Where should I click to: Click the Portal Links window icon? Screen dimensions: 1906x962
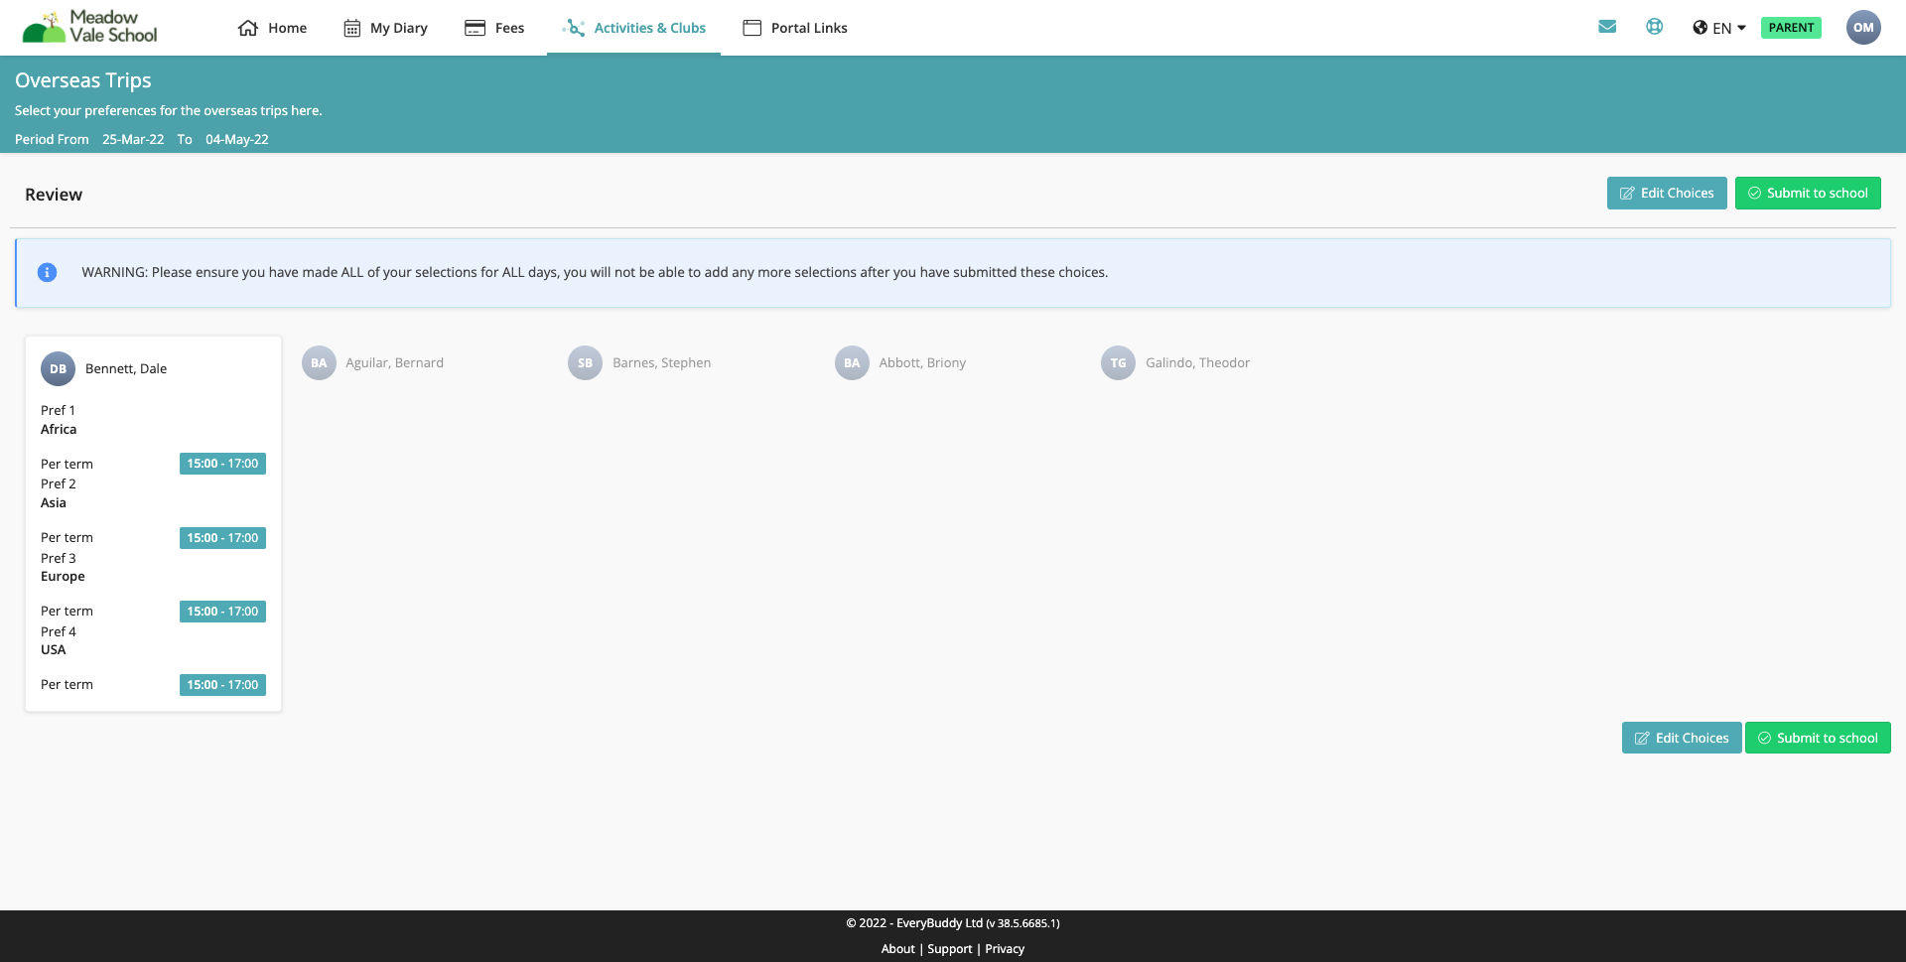tap(752, 28)
